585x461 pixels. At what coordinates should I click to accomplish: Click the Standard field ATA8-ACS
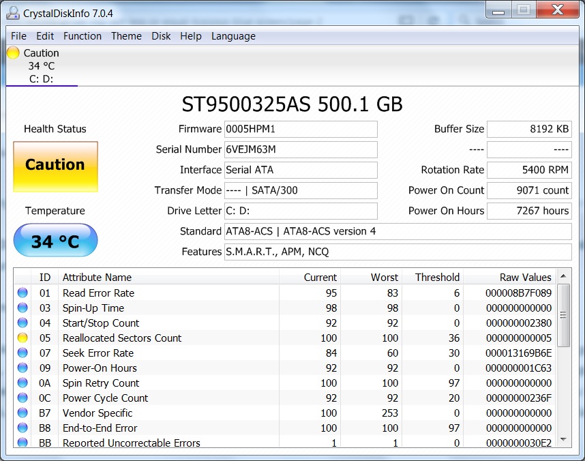click(x=397, y=231)
